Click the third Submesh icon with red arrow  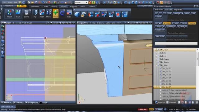pos(90,14)
